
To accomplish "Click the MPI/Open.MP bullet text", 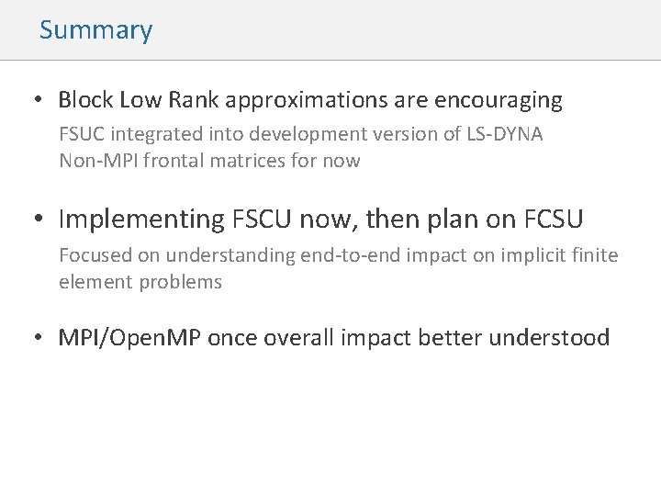I will 333,338.
